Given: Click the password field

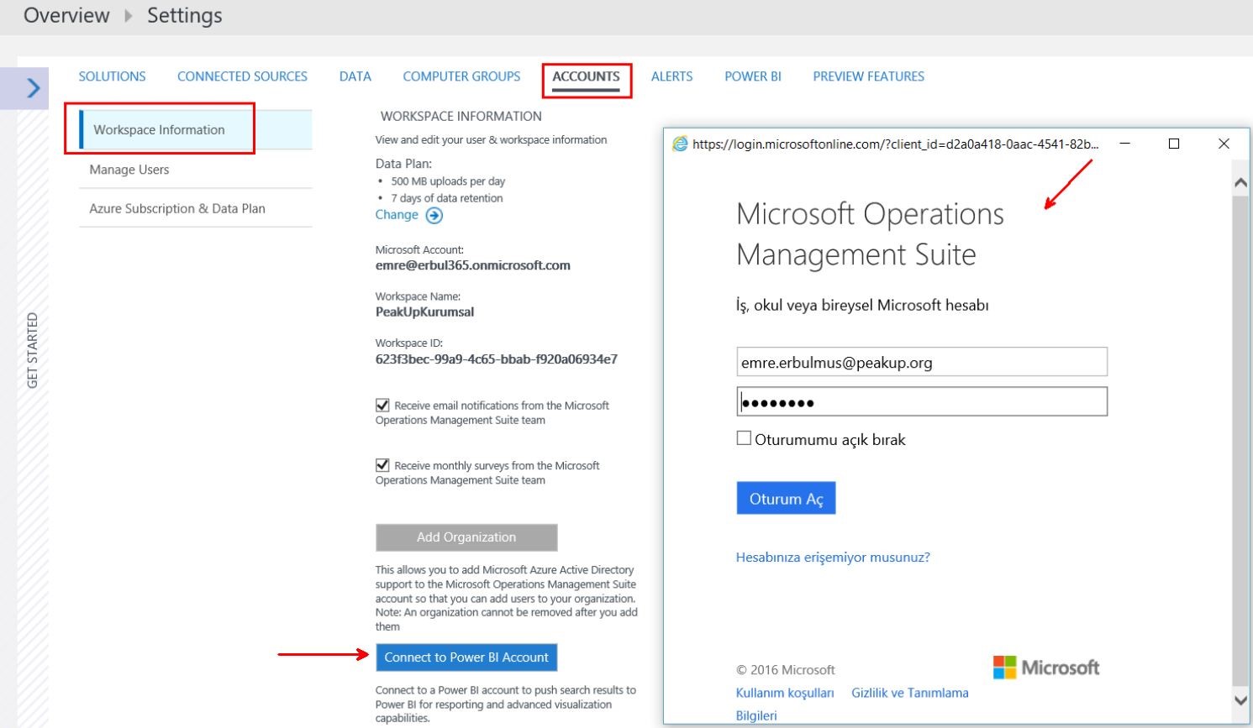Looking at the screenshot, I should (922, 401).
